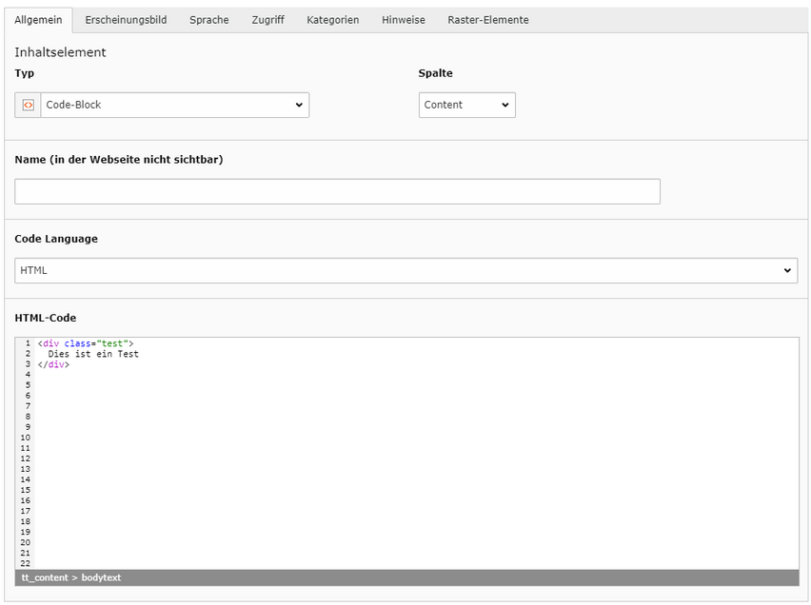Switch to the Allgemein tab
Screen dimensions: 811x605
38,20
